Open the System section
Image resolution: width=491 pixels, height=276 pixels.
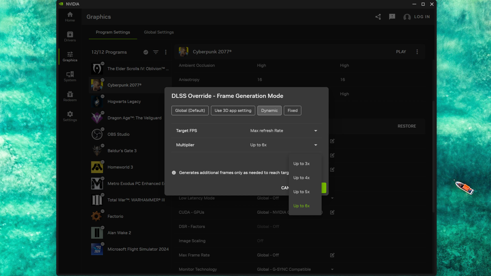click(x=70, y=76)
